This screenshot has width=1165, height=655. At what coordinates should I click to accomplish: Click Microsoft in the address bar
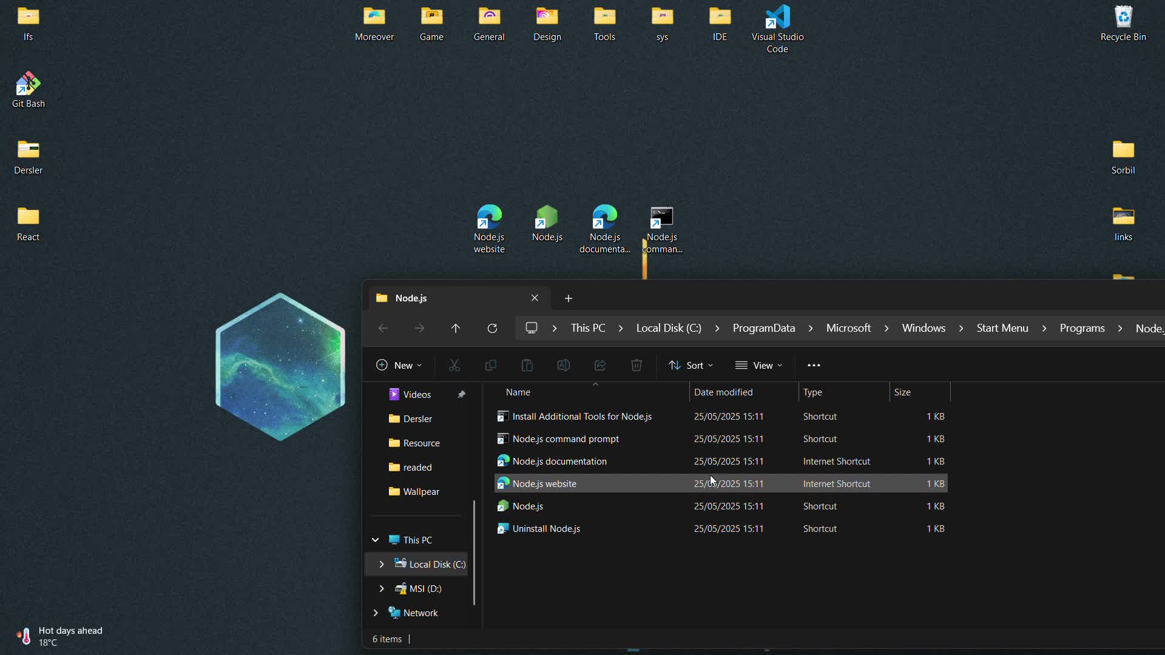pos(848,328)
